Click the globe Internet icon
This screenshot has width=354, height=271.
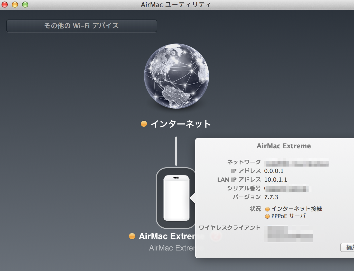click(176, 76)
